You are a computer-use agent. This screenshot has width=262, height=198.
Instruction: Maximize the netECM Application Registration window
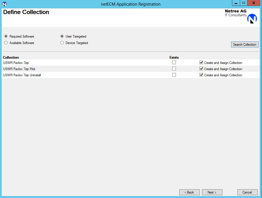[243, 3]
